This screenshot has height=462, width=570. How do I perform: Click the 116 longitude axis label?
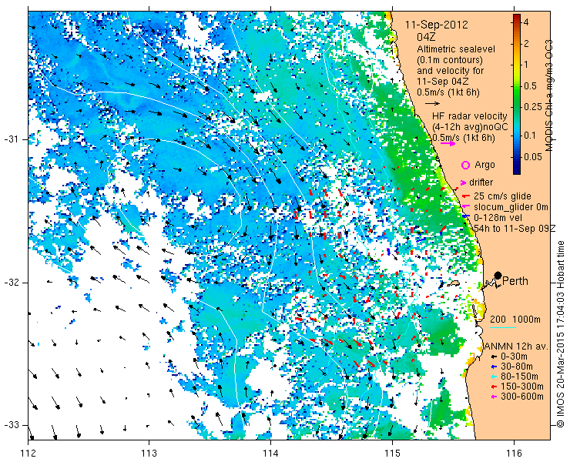[x=514, y=454]
